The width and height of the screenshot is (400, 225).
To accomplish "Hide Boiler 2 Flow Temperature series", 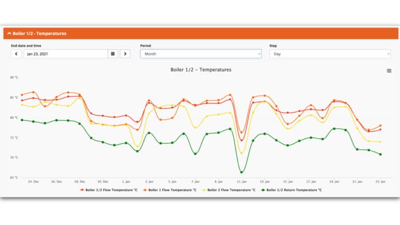I will pyautogui.click(x=230, y=190).
